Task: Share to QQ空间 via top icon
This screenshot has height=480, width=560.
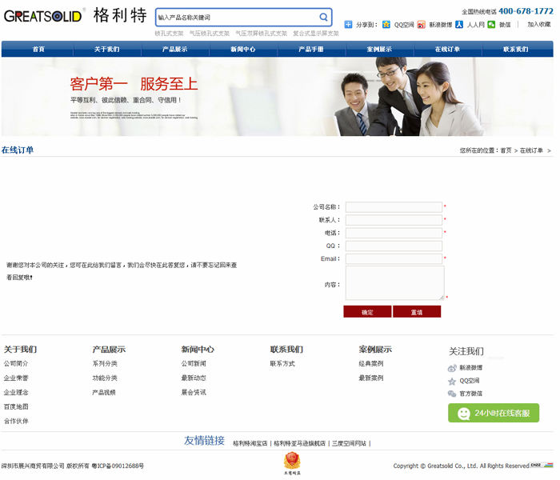Action: [x=386, y=25]
